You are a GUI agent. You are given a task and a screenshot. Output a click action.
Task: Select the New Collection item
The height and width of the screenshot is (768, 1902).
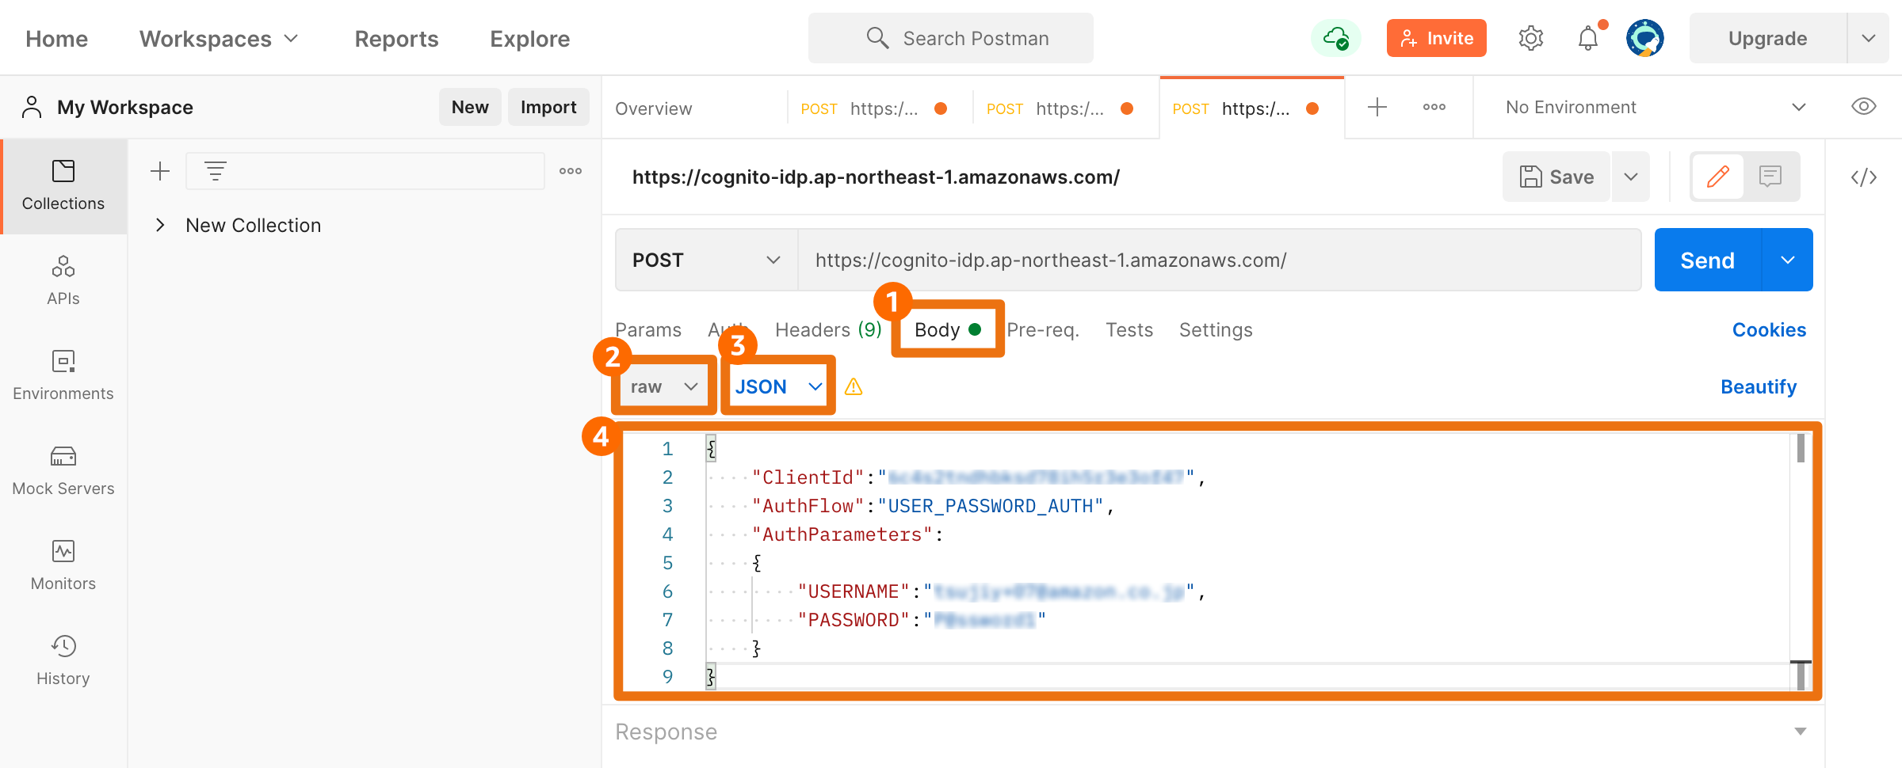[x=254, y=226]
